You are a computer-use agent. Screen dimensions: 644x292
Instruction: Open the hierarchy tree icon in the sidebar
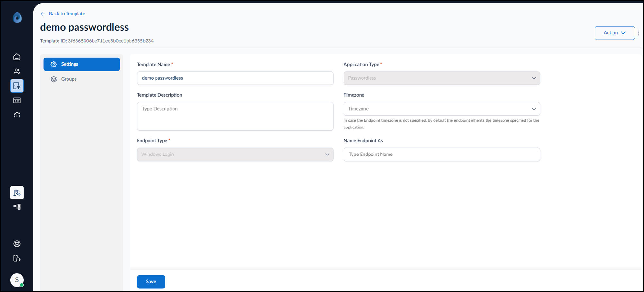(x=17, y=207)
